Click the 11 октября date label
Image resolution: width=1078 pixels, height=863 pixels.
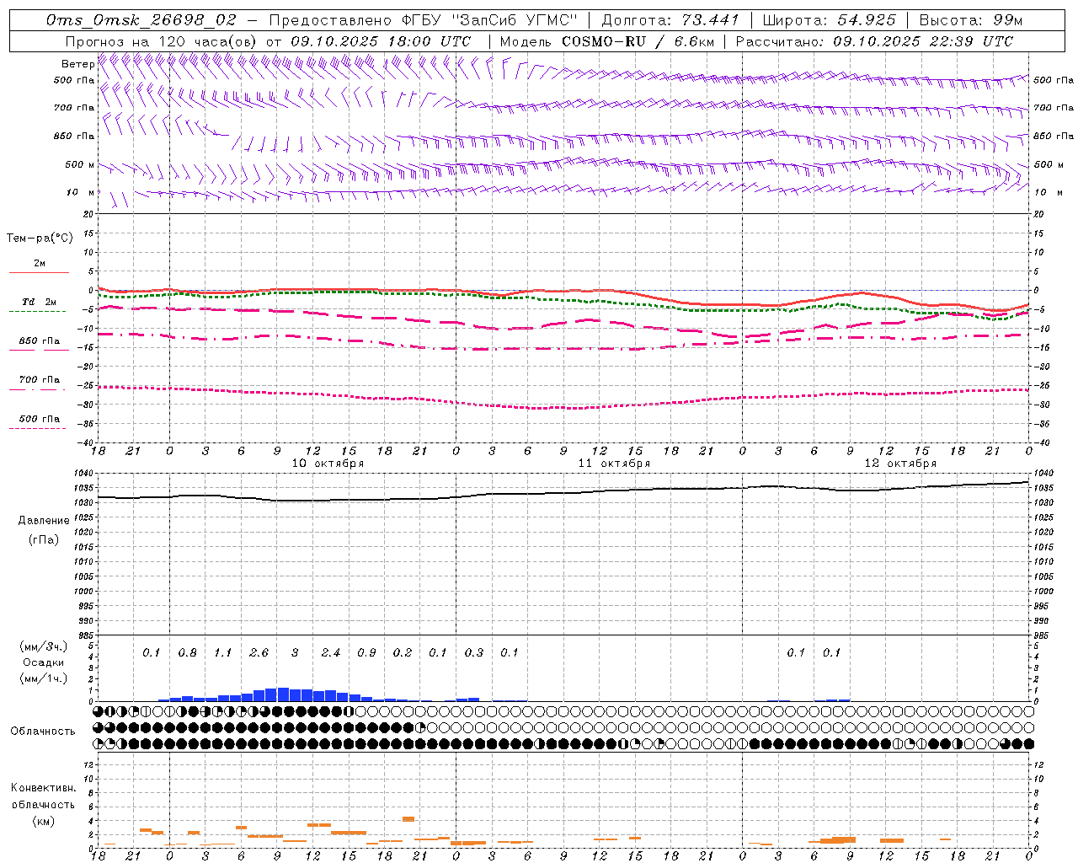[614, 464]
